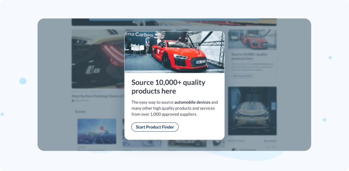Click the Events section heading

(x=80, y=112)
